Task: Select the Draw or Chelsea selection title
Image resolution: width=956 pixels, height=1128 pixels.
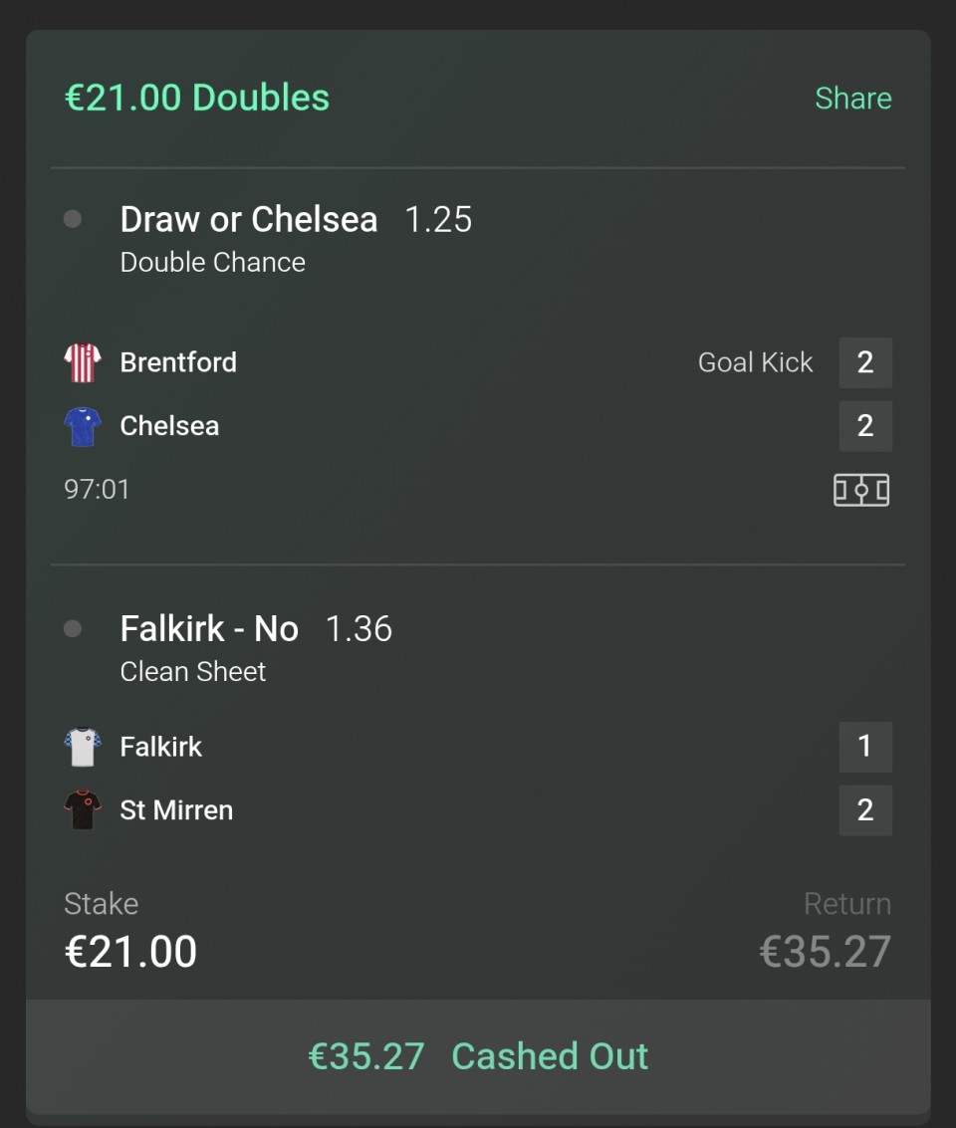Action: [x=249, y=219]
